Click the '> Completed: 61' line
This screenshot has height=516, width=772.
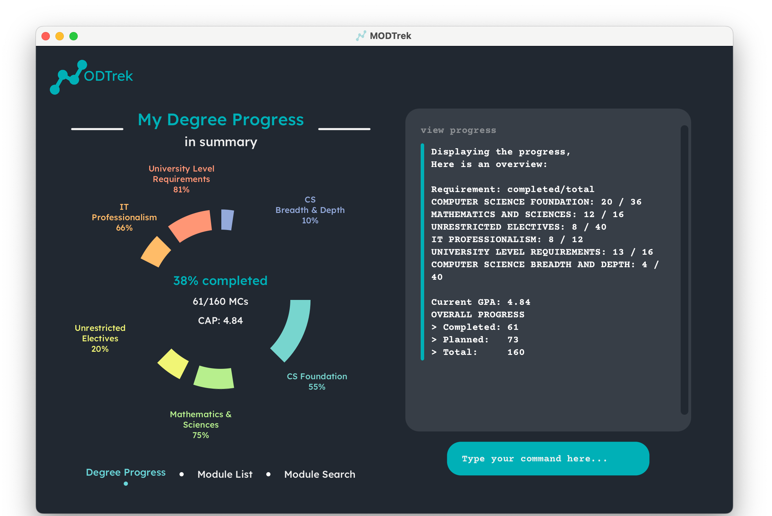pos(475,327)
